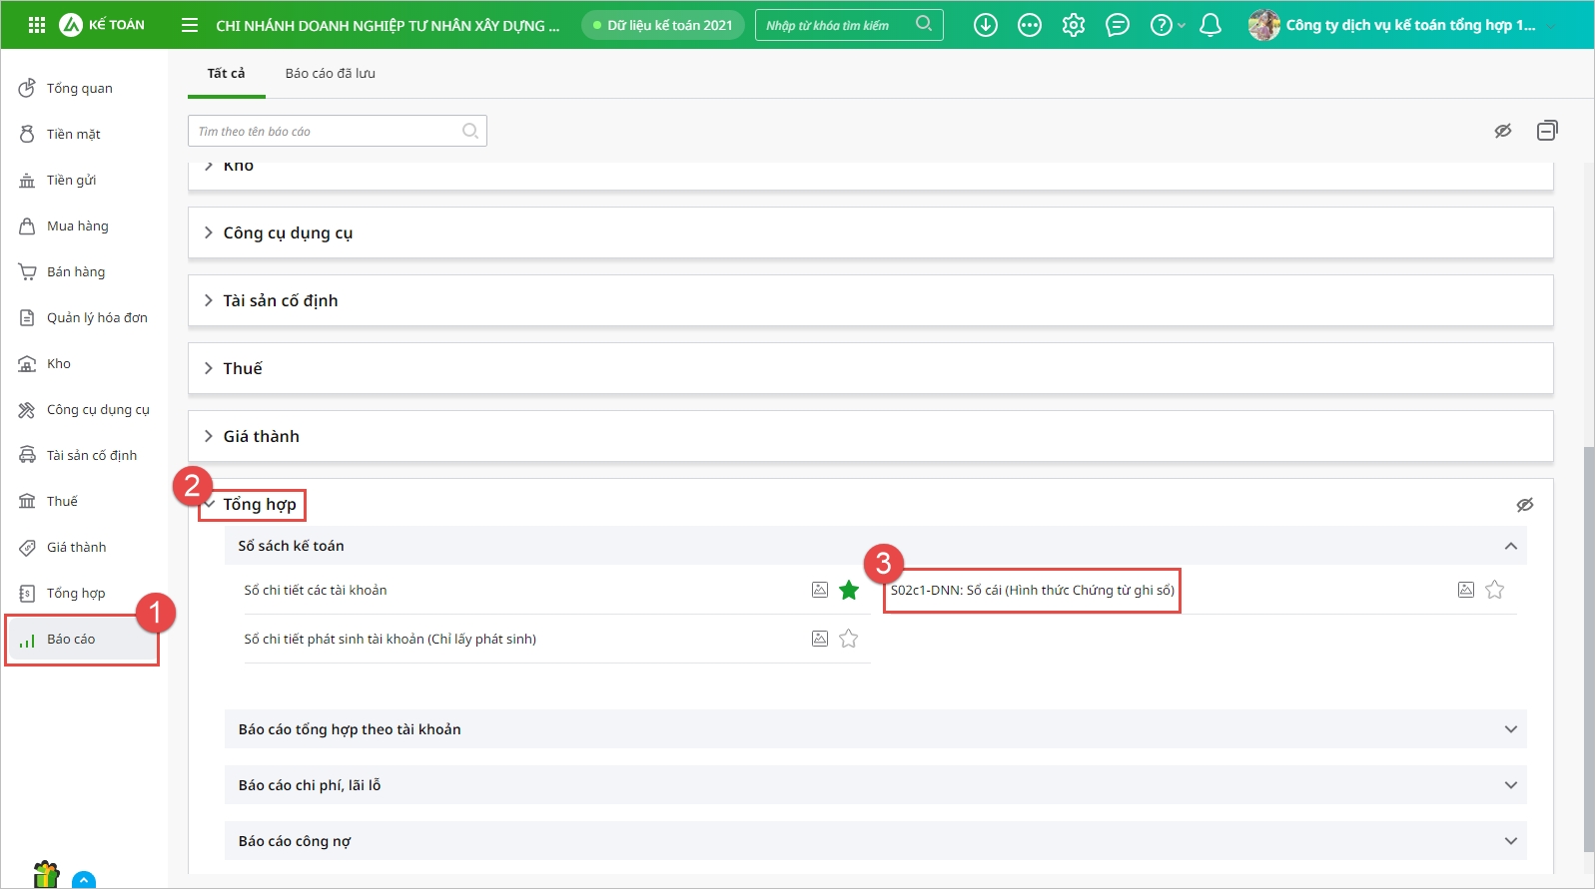Open the app launcher grid icon
Screen dimensions: 1595x889
pos(37,25)
